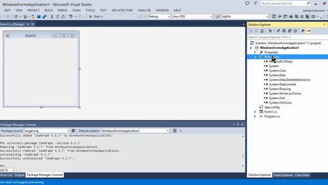Click the Class View icon in the main toolbar
This screenshot has height=185, width=328.
(296, 16)
